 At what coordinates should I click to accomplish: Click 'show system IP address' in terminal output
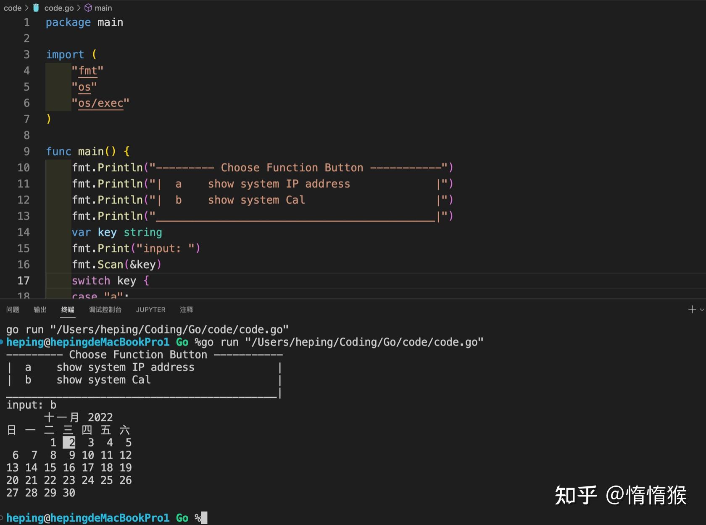click(x=126, y=367)
